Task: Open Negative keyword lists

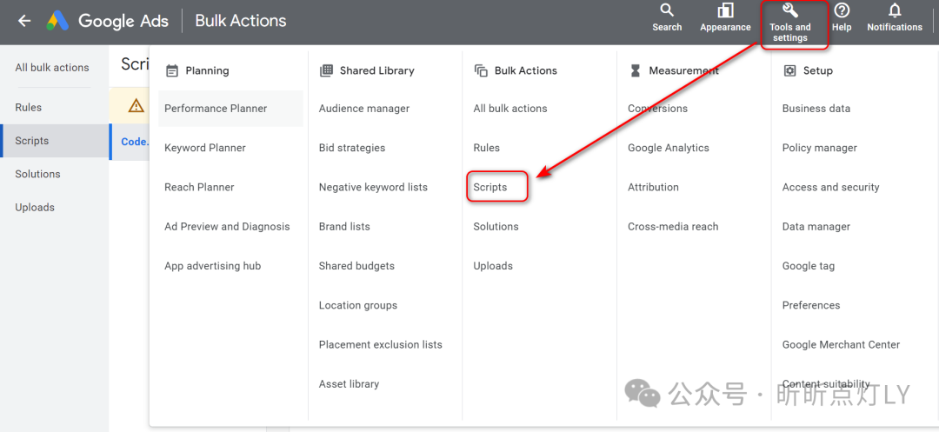Action: (373, 187)
